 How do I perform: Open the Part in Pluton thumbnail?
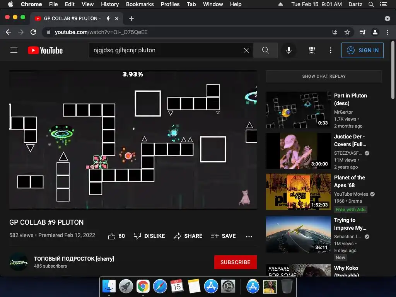(298, 110)
